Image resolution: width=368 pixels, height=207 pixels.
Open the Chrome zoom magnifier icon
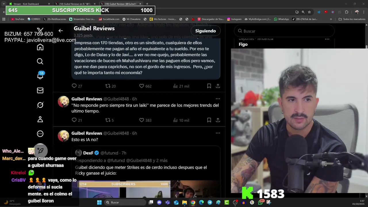(x=303, y=12)
